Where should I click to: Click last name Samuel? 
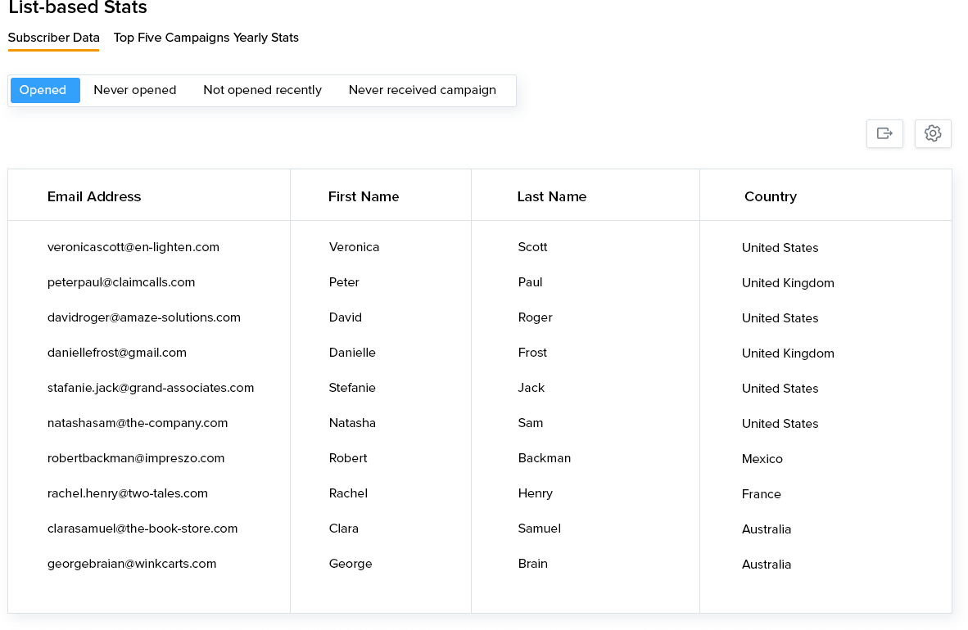pos(540,529)
